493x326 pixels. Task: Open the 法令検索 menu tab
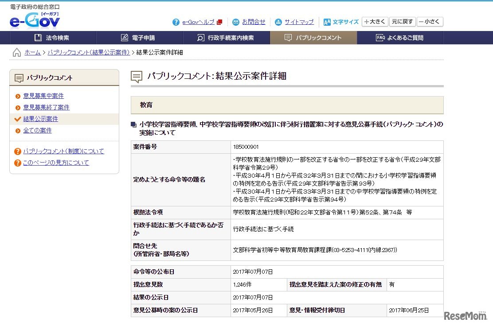click(52, 38)
